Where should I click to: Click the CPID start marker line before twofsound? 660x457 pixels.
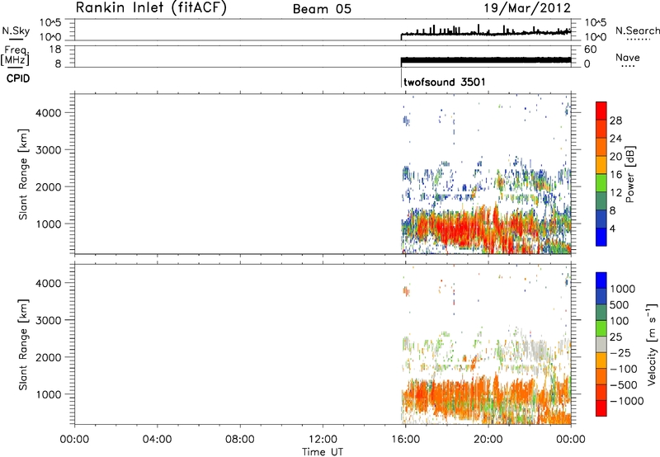pos(401,79)
